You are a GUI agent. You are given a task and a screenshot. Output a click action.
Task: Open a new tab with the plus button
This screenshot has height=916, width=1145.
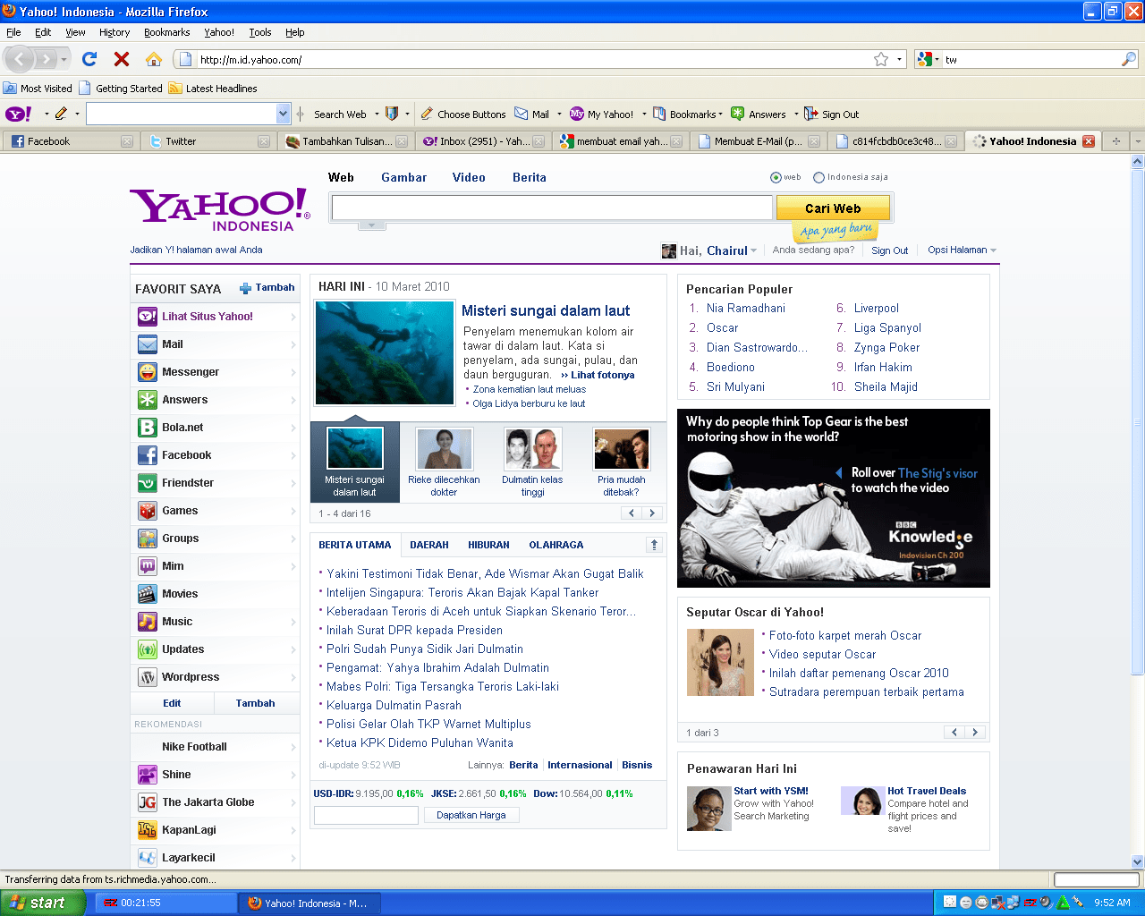coord(1116,141)
